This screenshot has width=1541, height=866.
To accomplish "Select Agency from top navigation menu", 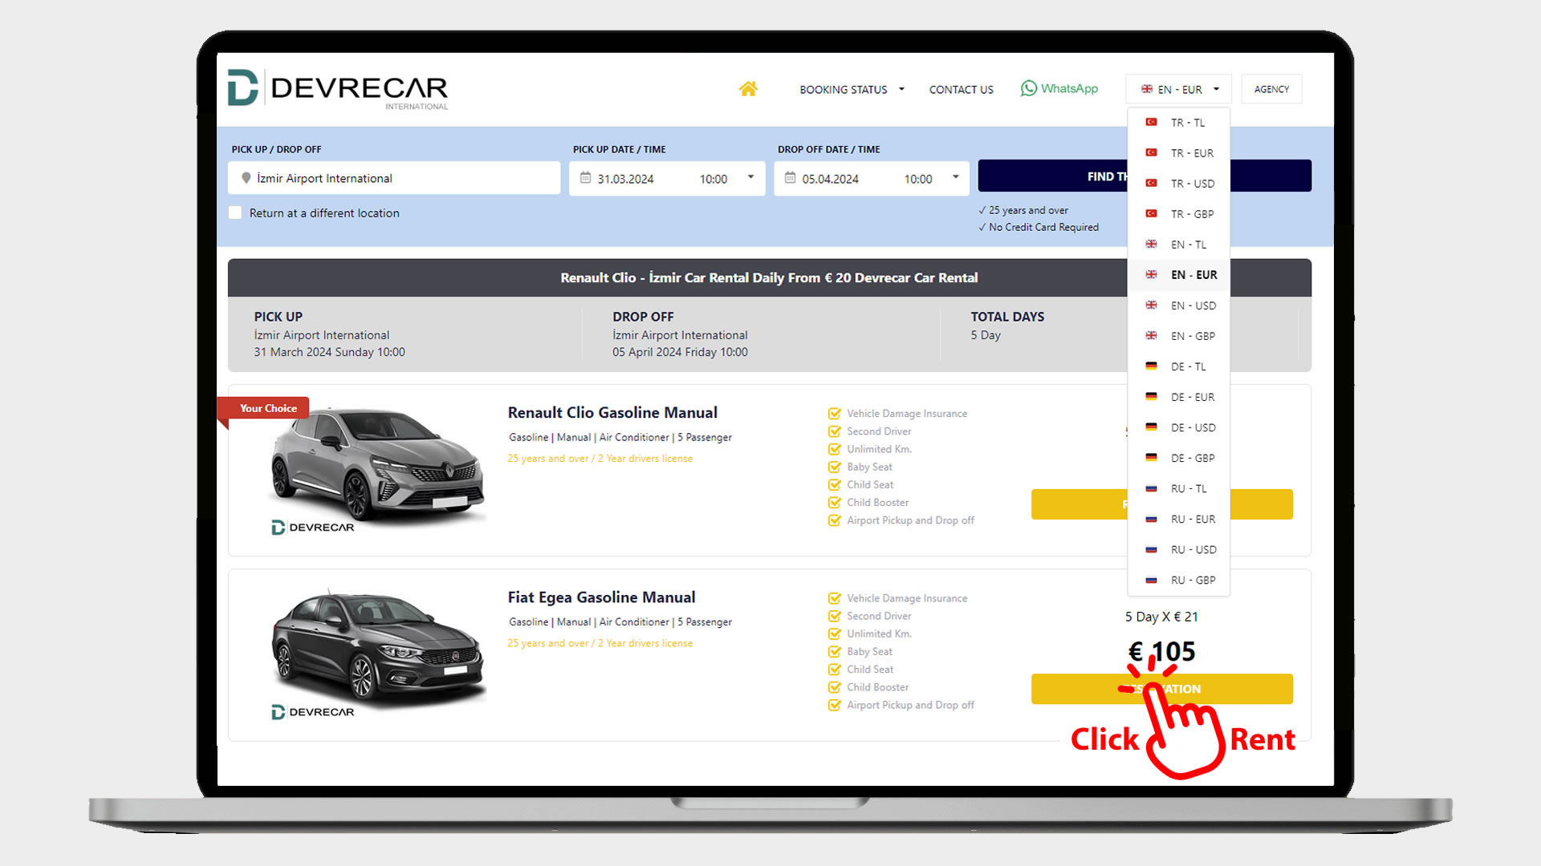I will [x=1271, y=87].
